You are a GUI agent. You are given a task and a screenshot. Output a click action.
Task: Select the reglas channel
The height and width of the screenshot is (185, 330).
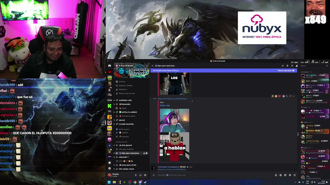131,108
